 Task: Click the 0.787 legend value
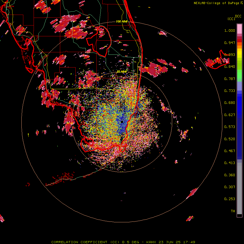pos(230,79)
